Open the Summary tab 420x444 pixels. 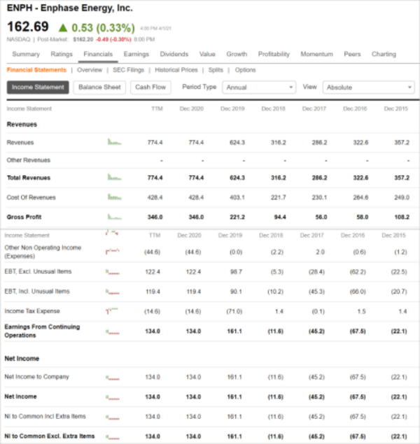[x=26, y=54]
